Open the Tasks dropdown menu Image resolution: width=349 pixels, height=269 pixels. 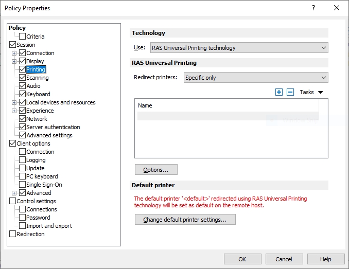(x=311, y=92)
